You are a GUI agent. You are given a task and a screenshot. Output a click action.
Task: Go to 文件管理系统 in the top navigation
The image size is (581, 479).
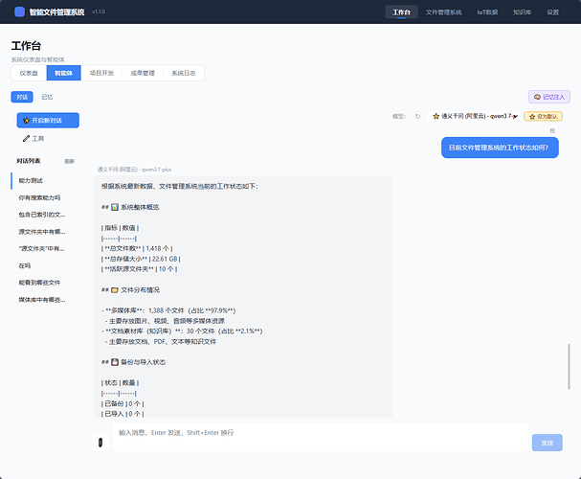point(443,12)
